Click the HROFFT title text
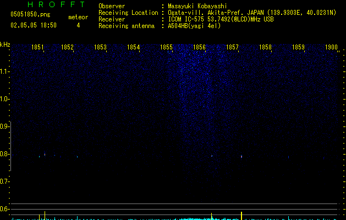The image size is (346, 220). (x=56, y=4)
